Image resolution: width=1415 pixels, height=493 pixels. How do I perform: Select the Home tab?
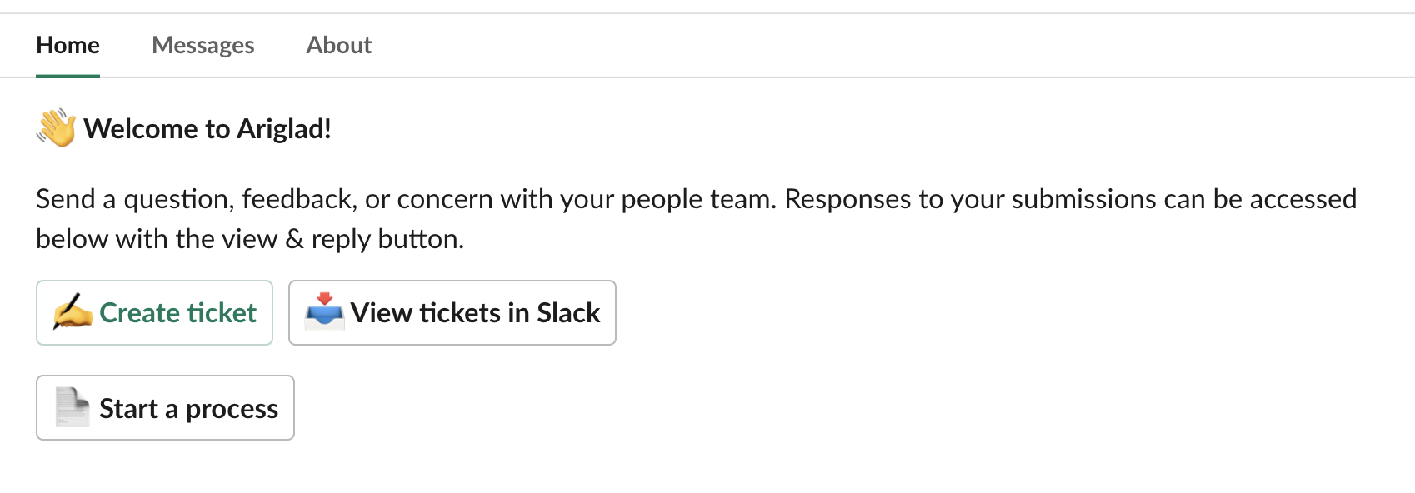(x=67, y=45)
